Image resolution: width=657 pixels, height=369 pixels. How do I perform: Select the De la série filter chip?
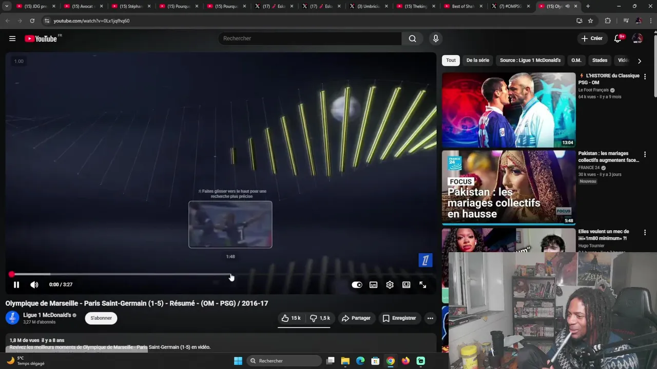tap(477, 60)
